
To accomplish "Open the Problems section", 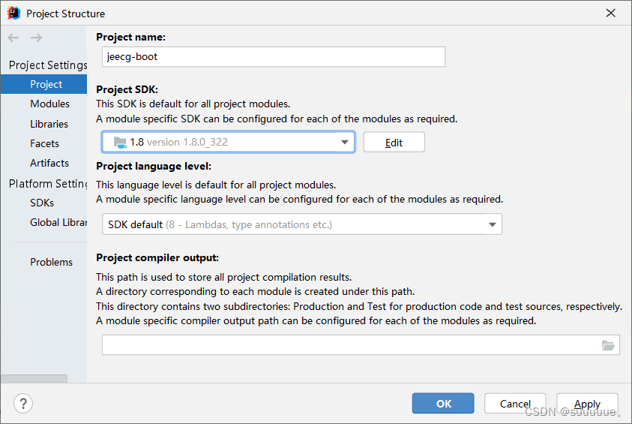I will 51,262.
